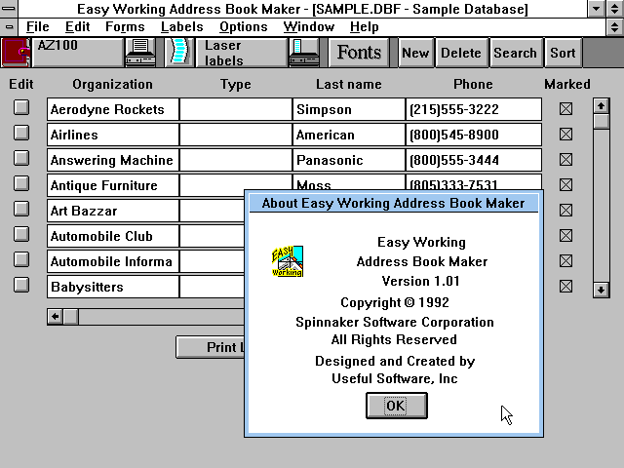Tick the Edit box for Airlines
624x468 pixels.
[x=21, y=133]
